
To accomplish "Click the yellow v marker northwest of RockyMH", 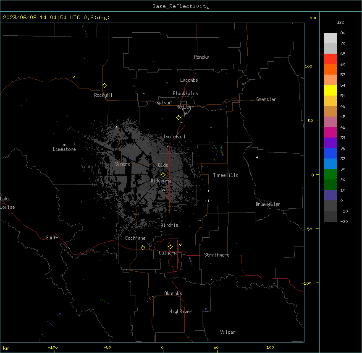I will coord(73,77).
